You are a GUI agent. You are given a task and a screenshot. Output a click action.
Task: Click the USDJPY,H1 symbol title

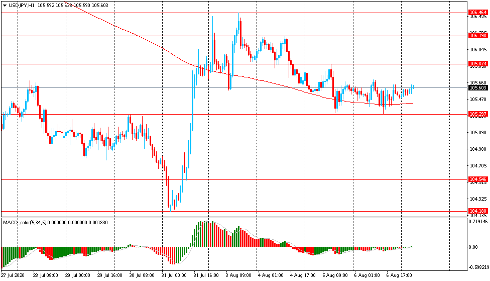(x=22, y=6)
